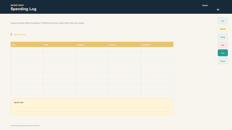Click the USE THIS PAGE label

[x=20, y=35]
